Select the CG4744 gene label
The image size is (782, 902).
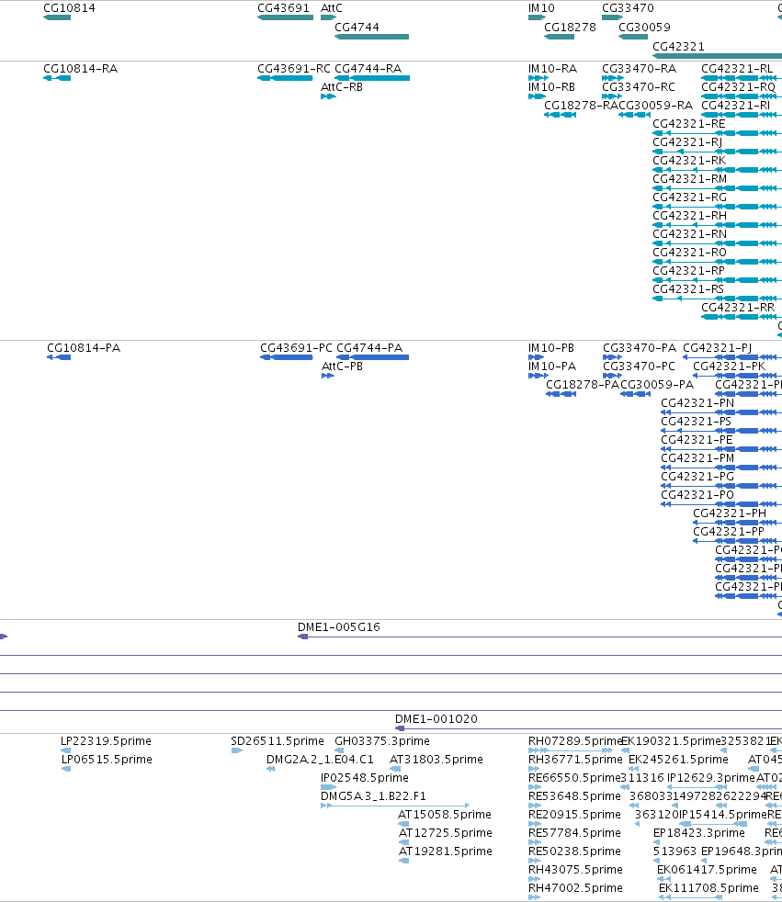coord(357,27)
